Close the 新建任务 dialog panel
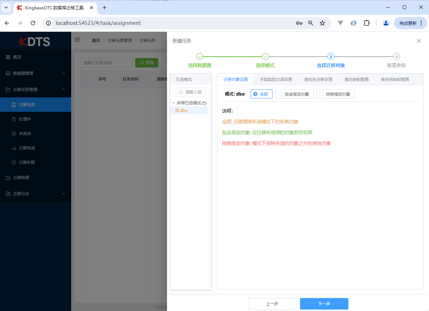This screenshot has width=429, height=311. point(419,41)
